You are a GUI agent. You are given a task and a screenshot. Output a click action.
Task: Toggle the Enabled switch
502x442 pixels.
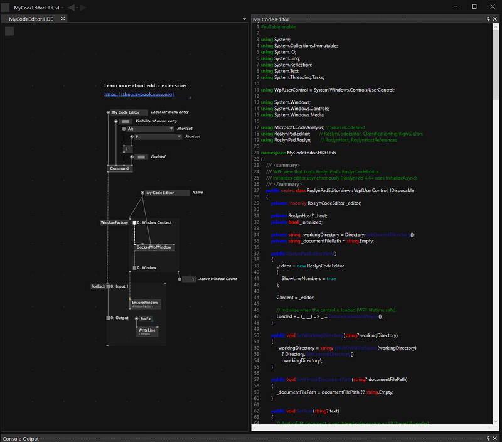[x=141, y=156]
